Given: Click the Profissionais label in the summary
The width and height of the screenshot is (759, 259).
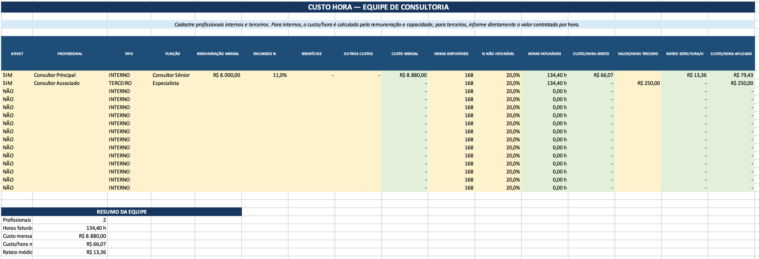Looking at the screenshot, I should coord(17,220).
